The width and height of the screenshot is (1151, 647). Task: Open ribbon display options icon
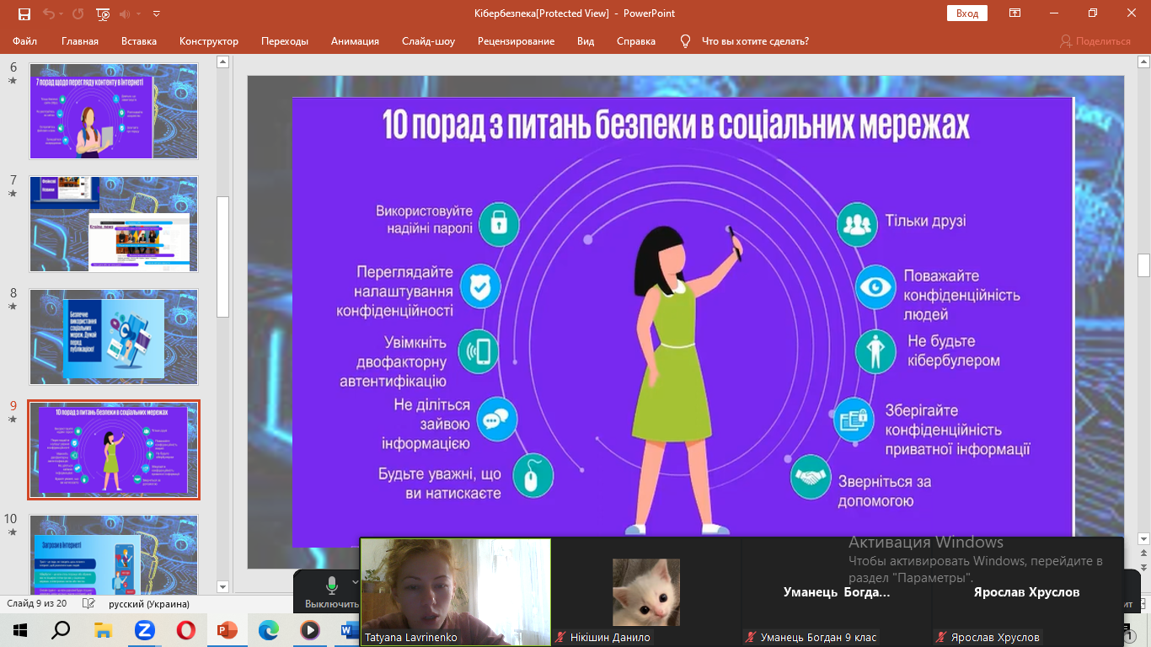[1015, 13]
